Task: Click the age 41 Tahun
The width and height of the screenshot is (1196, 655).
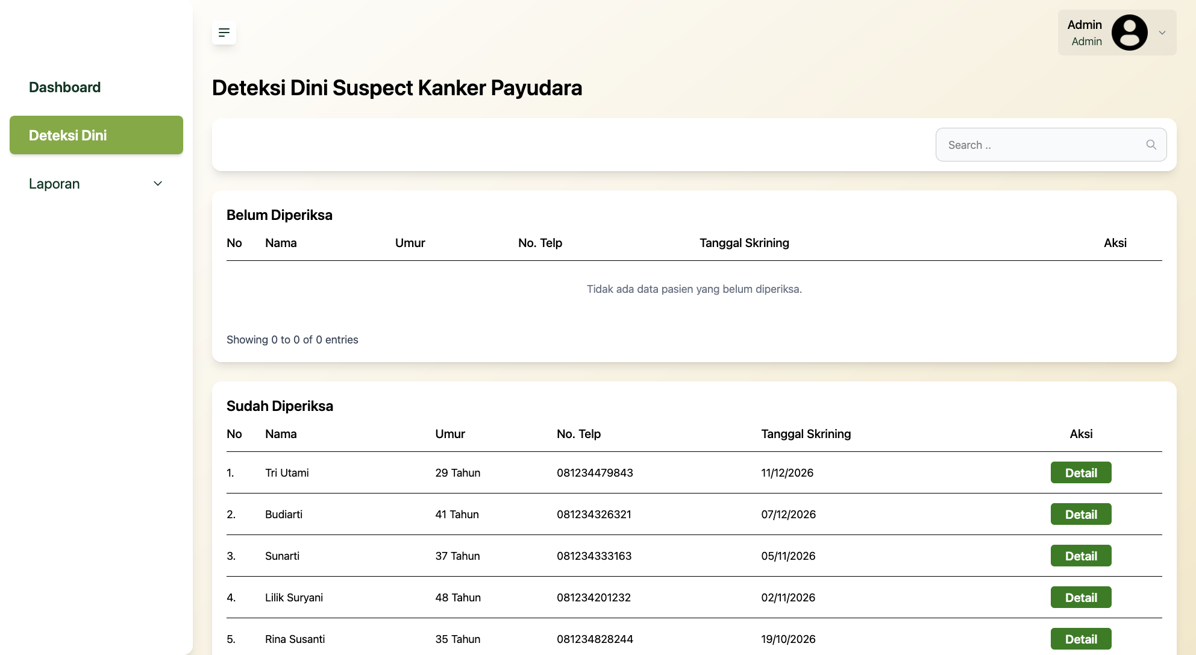Action: [x=457, y=515]
